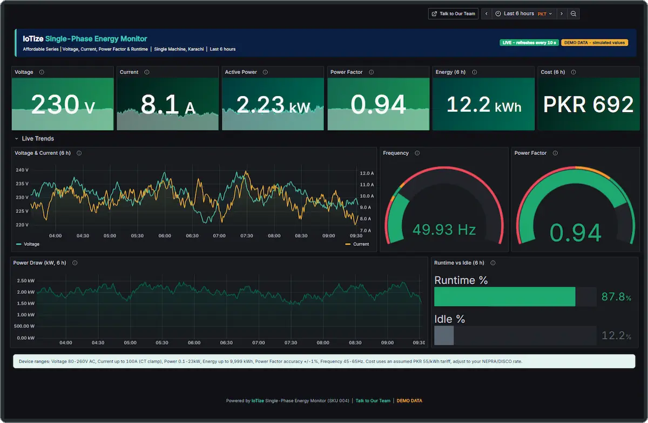The height and width of the screenshot is (423, 648).
Task: Click the 230 V voltage reading
Action: pos(63,105)
